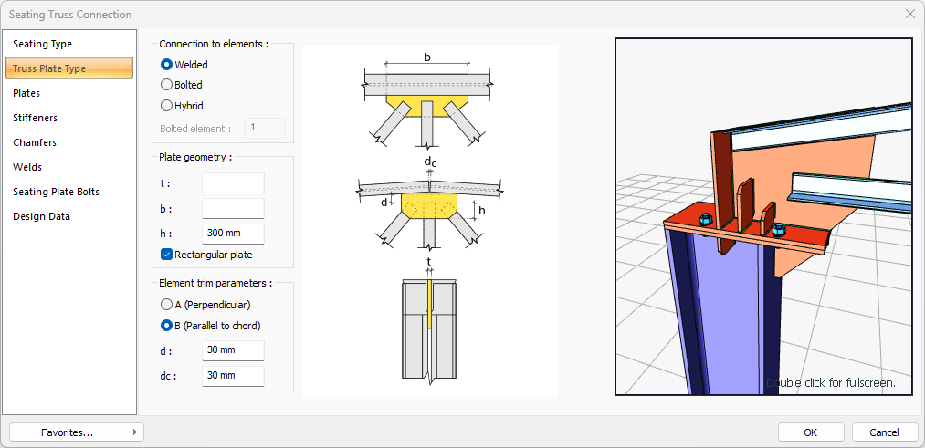Choose the Welded connection option
The image size is (925, 448).
pyautogui.click(x=167, y=65)
